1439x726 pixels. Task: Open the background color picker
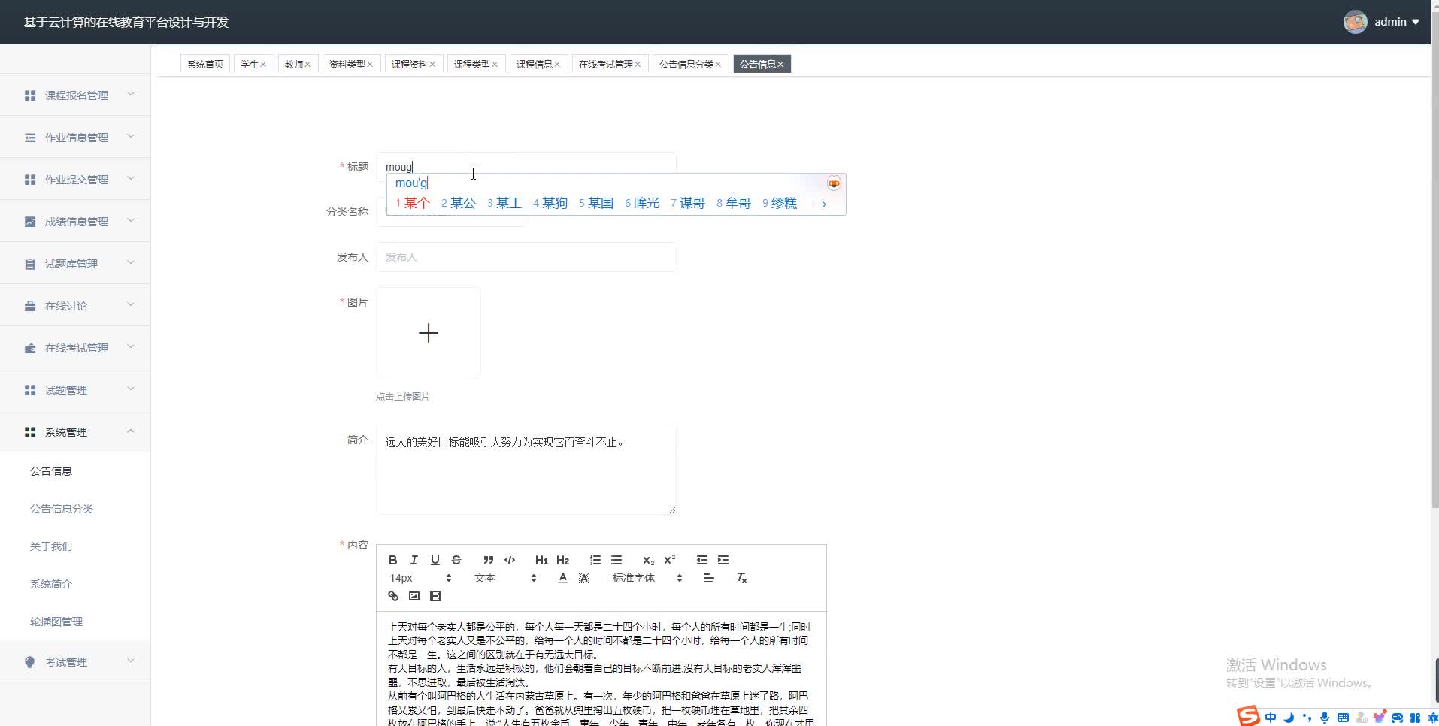point(583,578)
